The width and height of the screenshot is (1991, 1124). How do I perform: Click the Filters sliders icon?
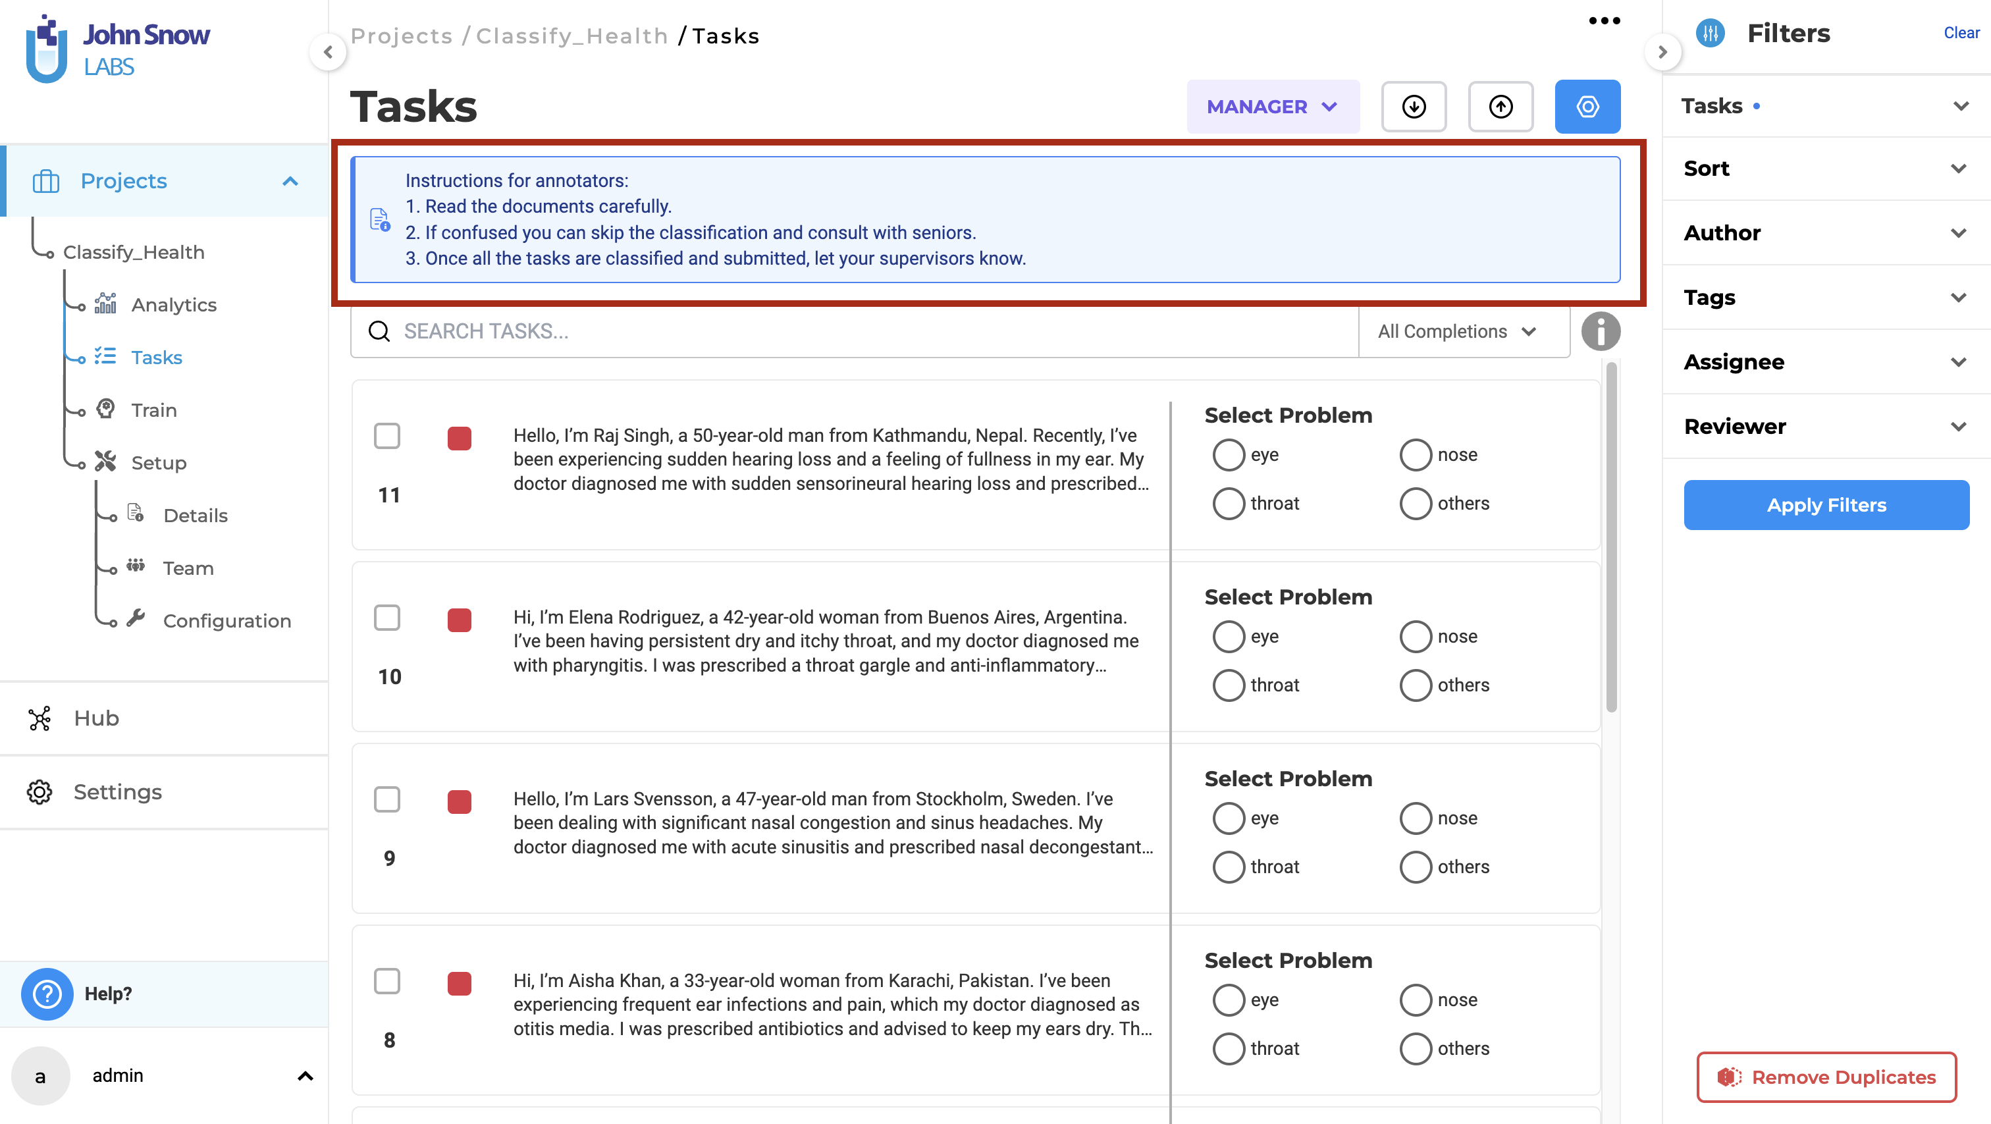(x=1711, y=33)
